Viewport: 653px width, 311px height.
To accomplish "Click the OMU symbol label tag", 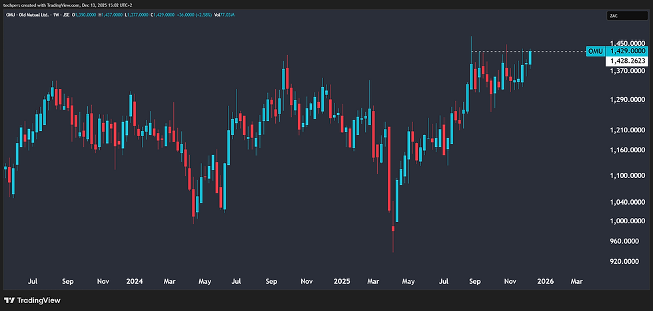I will coord(595,51).
